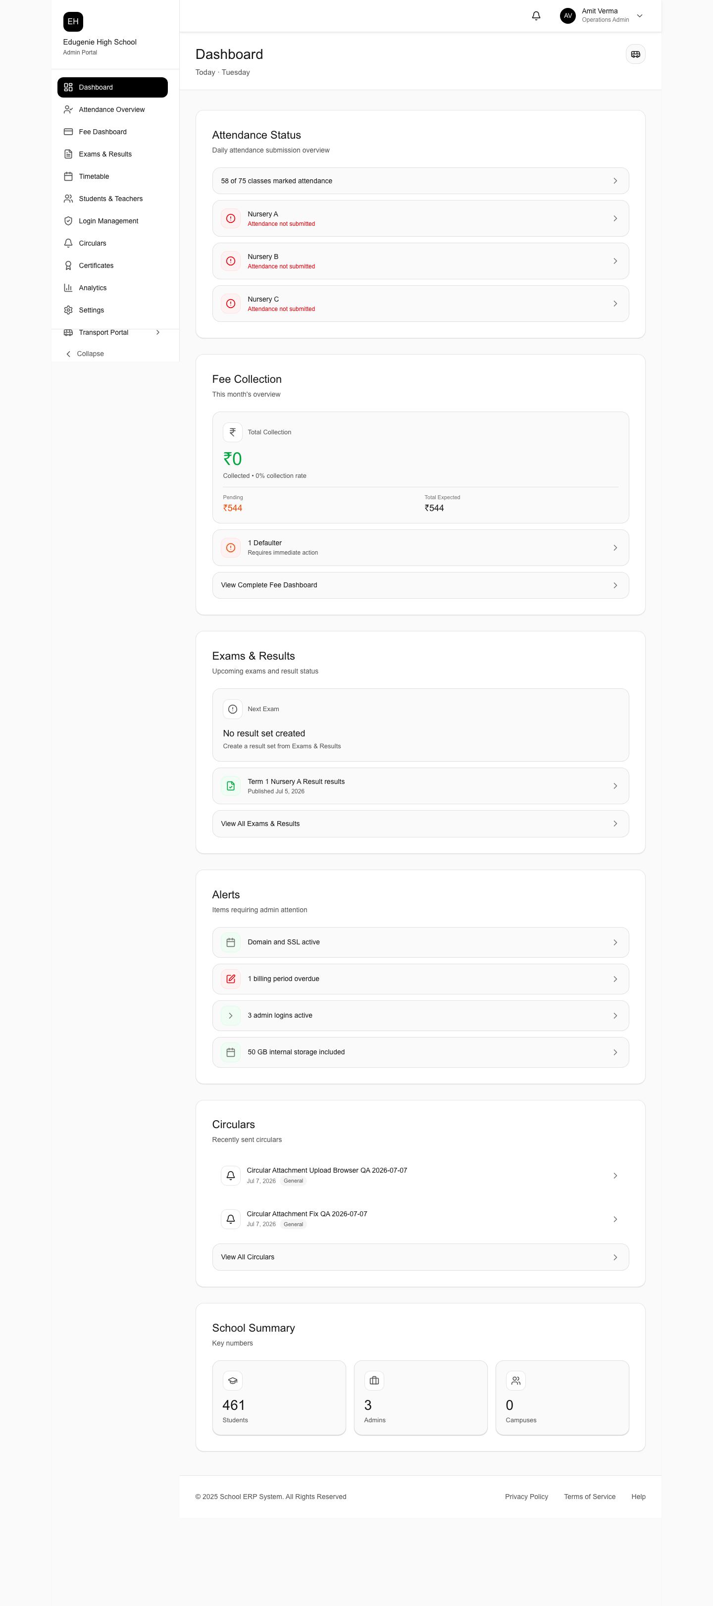Open Nursery C row chevron
Screen dimensions: 713x1606
click(x=615, y=304)
